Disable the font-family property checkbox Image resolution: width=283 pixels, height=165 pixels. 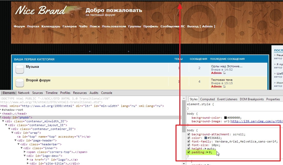pyautogui.click(x=189, y=141)
